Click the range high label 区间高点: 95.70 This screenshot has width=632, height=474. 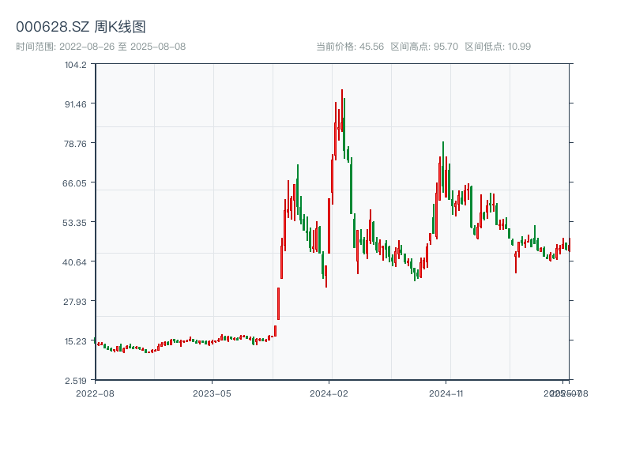(x=424, y=47)
